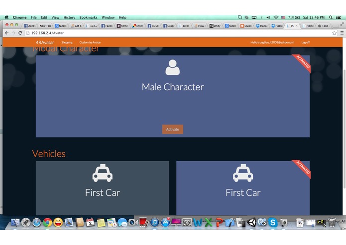The width and height of the screenshot is (346, 245).
Task: Click the Male Character person icon
Action: [173, 67]
